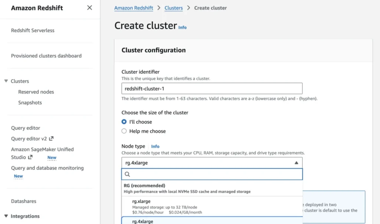
Task: Collapse the Integrations section in sidebar
Action: [x=6, y=216]
